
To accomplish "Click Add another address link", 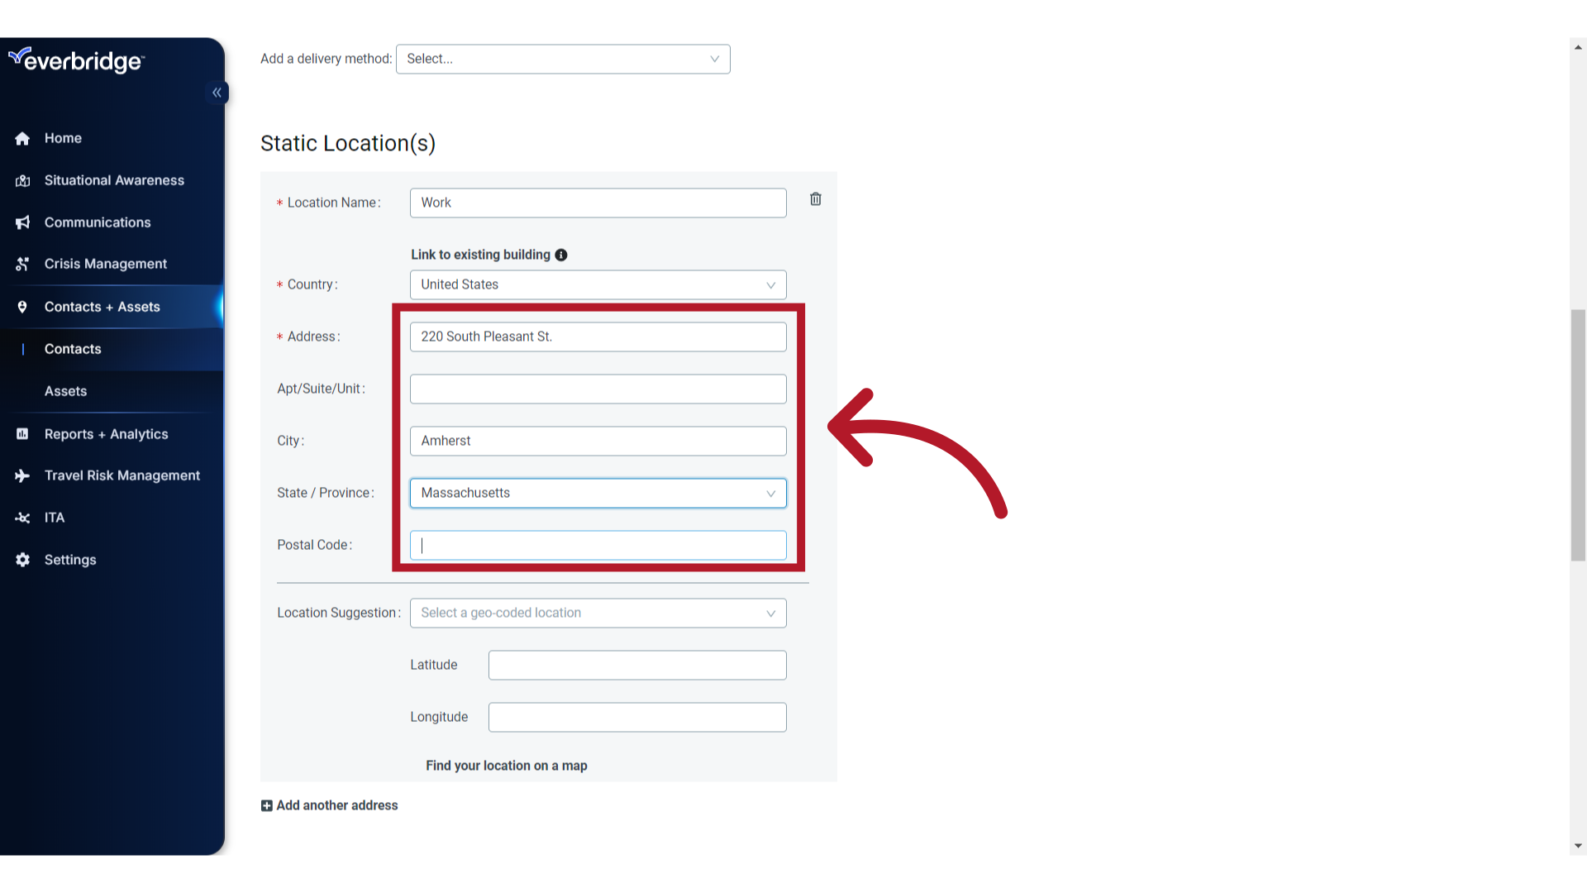I will pos(329,805).
